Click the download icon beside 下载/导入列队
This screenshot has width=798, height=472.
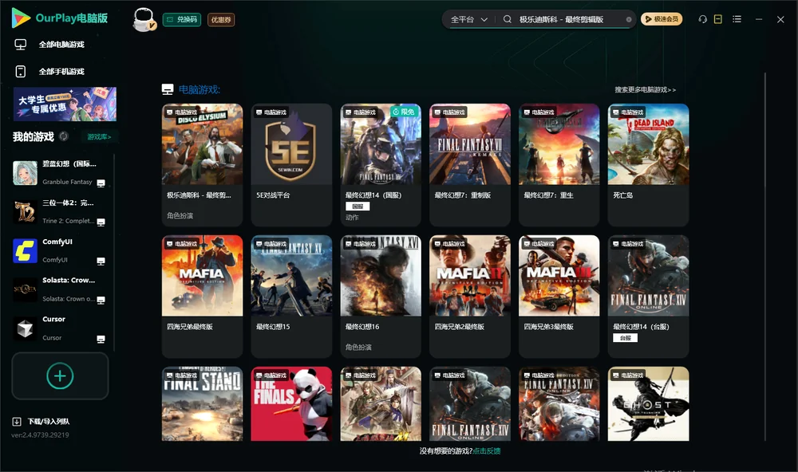17,421
